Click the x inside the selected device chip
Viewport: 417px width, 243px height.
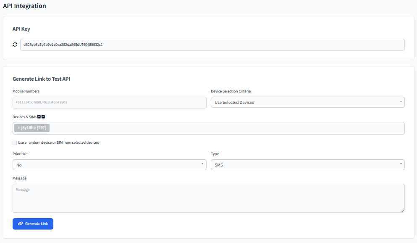coord(19,128)
